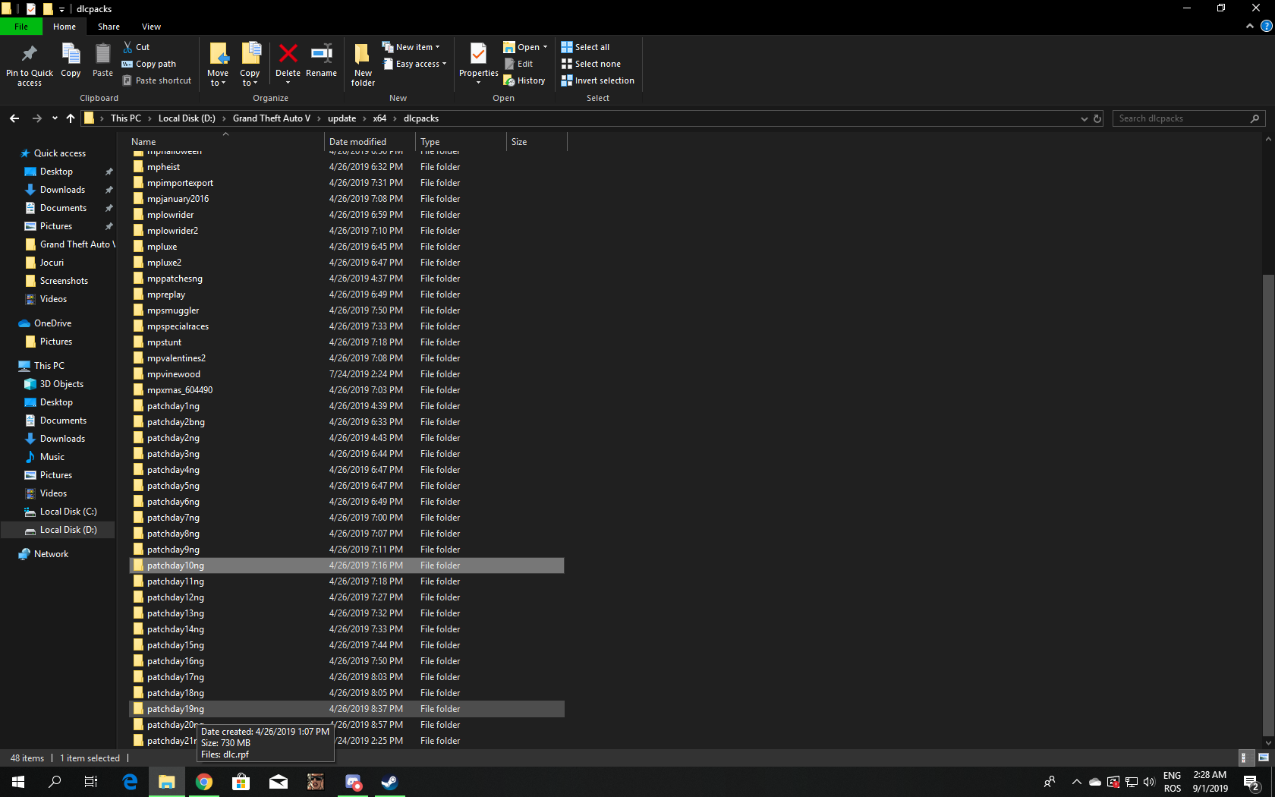
Task: Expand hidden system tray icons
Action: pyautogui.click(x=1076, y=782)
